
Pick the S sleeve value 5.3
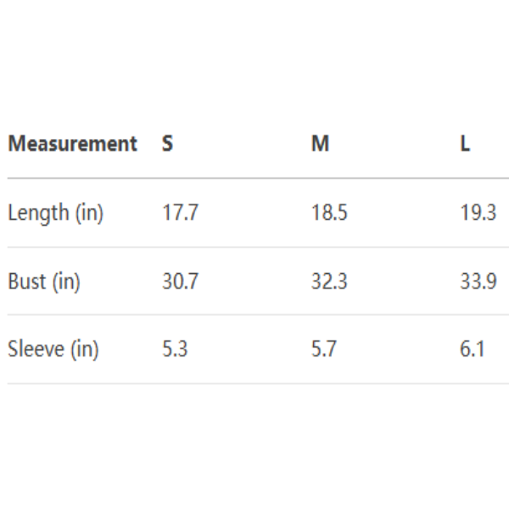[175, 350]
